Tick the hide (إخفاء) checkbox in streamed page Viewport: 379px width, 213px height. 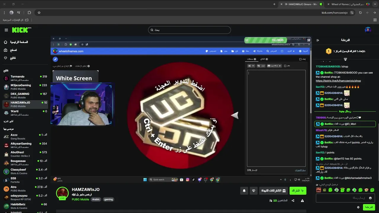pos(300,59)
